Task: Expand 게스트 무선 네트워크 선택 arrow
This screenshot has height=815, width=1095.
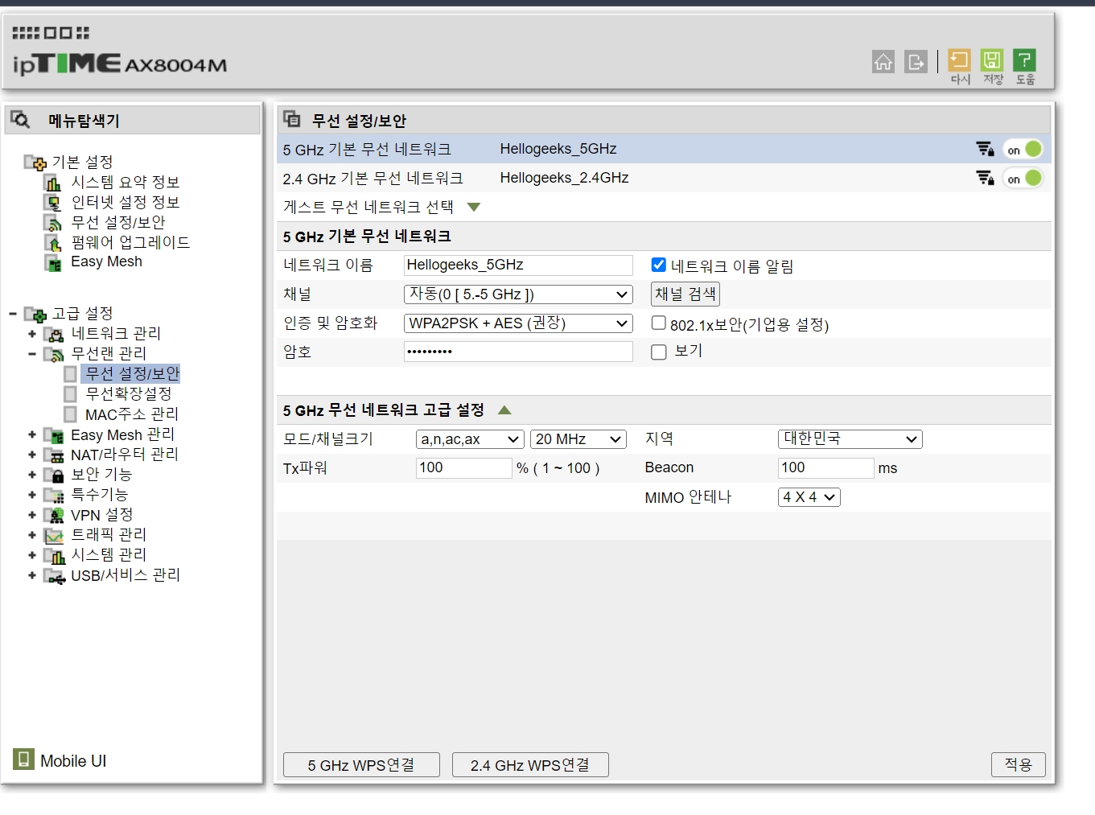Action: click(x=474, y=207)
